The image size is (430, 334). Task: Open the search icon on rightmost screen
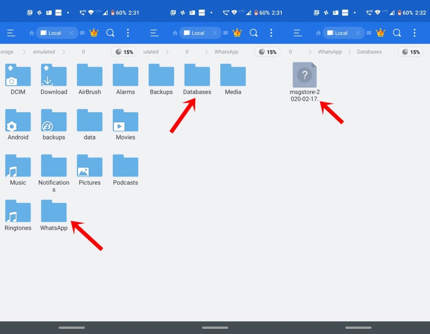(x=397, y=33)
